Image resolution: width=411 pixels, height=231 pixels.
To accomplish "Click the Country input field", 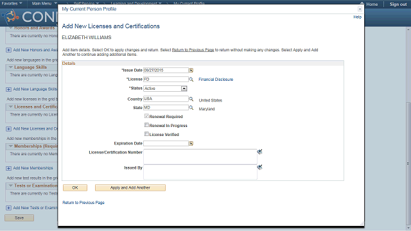I will (166, 99).
